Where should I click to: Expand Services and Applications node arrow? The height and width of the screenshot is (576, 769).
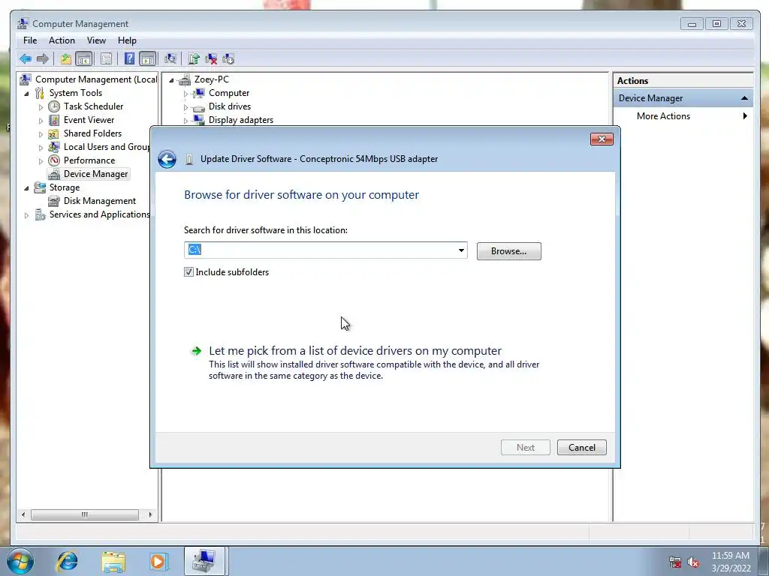pos(26,215)
